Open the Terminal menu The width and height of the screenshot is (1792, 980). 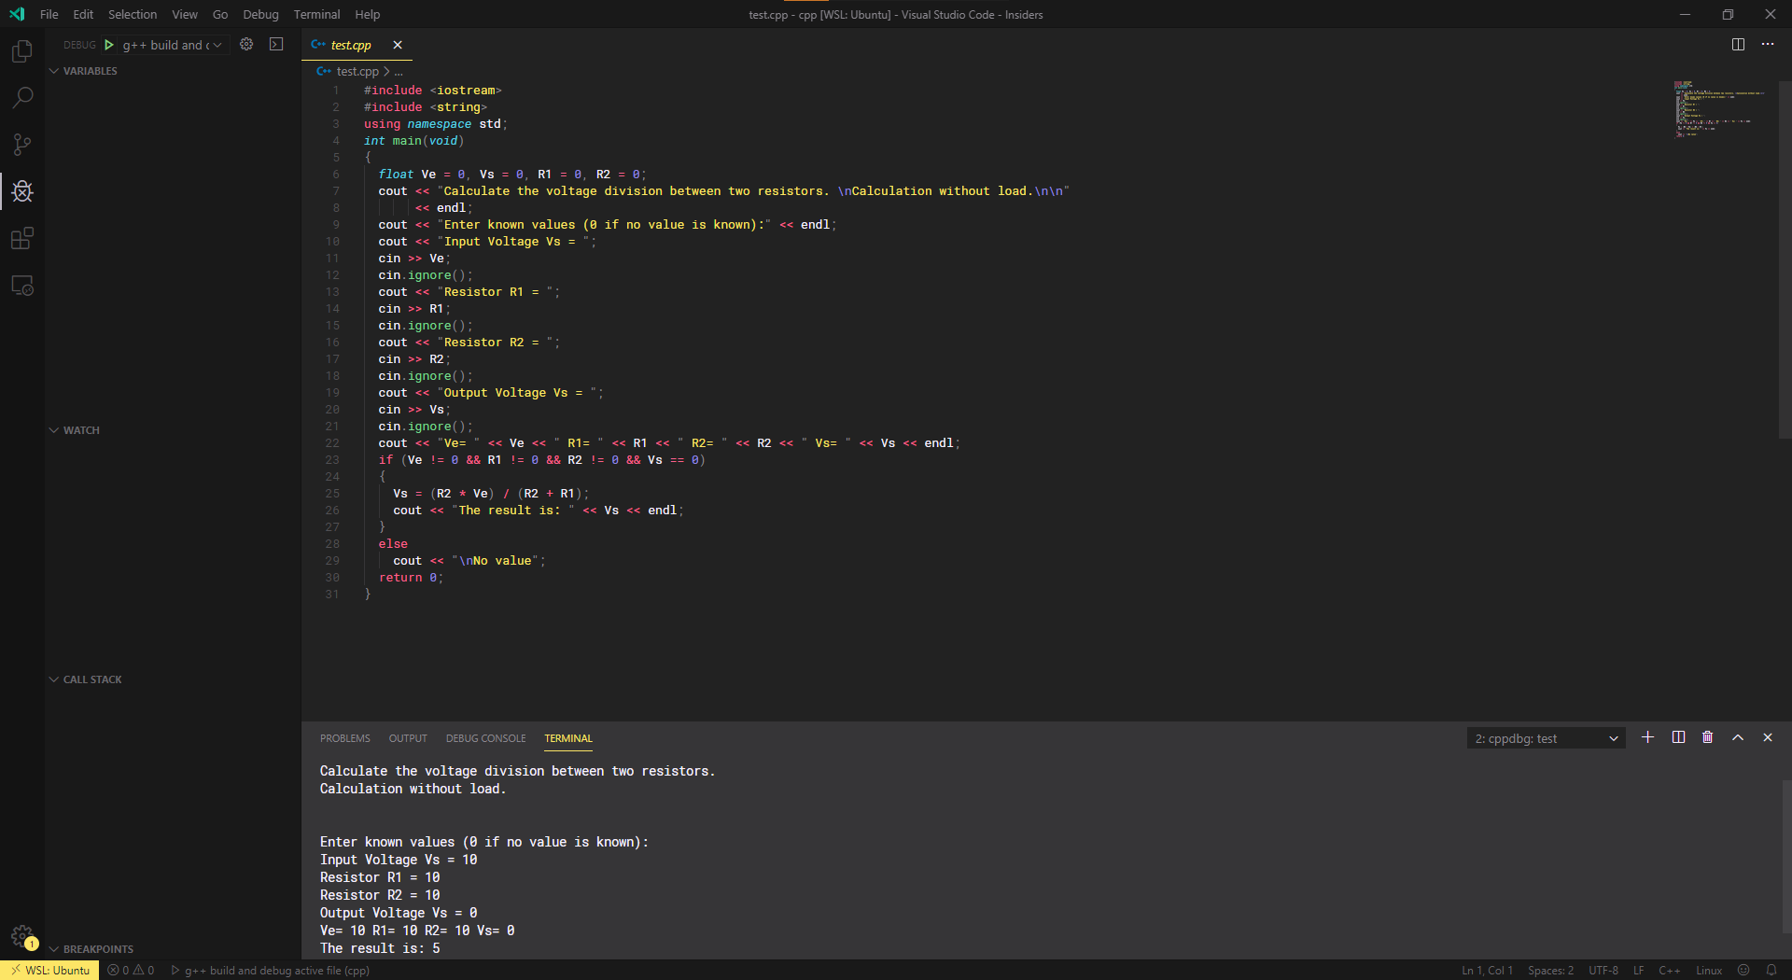315,14
